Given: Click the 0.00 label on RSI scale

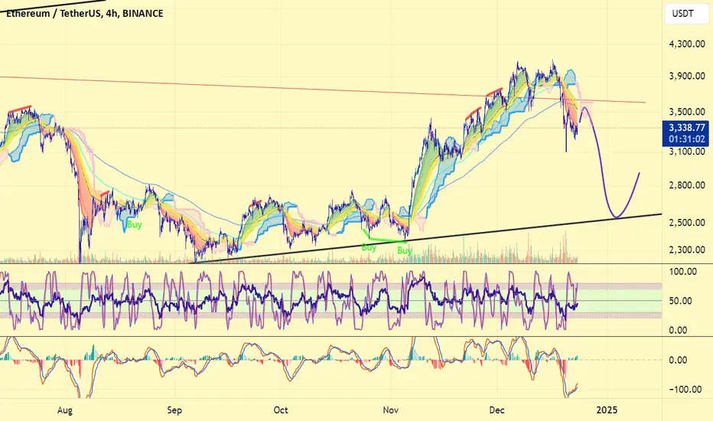Looking at the screenshot, I should (678, 331).
